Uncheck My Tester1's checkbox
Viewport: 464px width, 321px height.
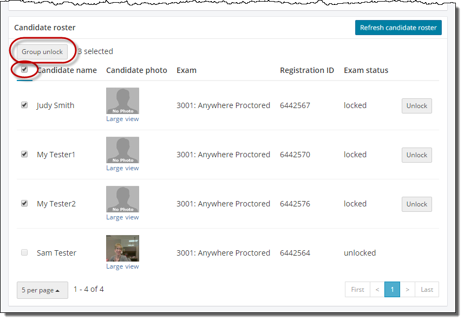point(24,155)
